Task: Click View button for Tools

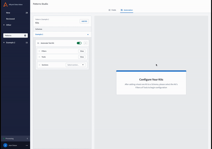Action: click(82, 57)
